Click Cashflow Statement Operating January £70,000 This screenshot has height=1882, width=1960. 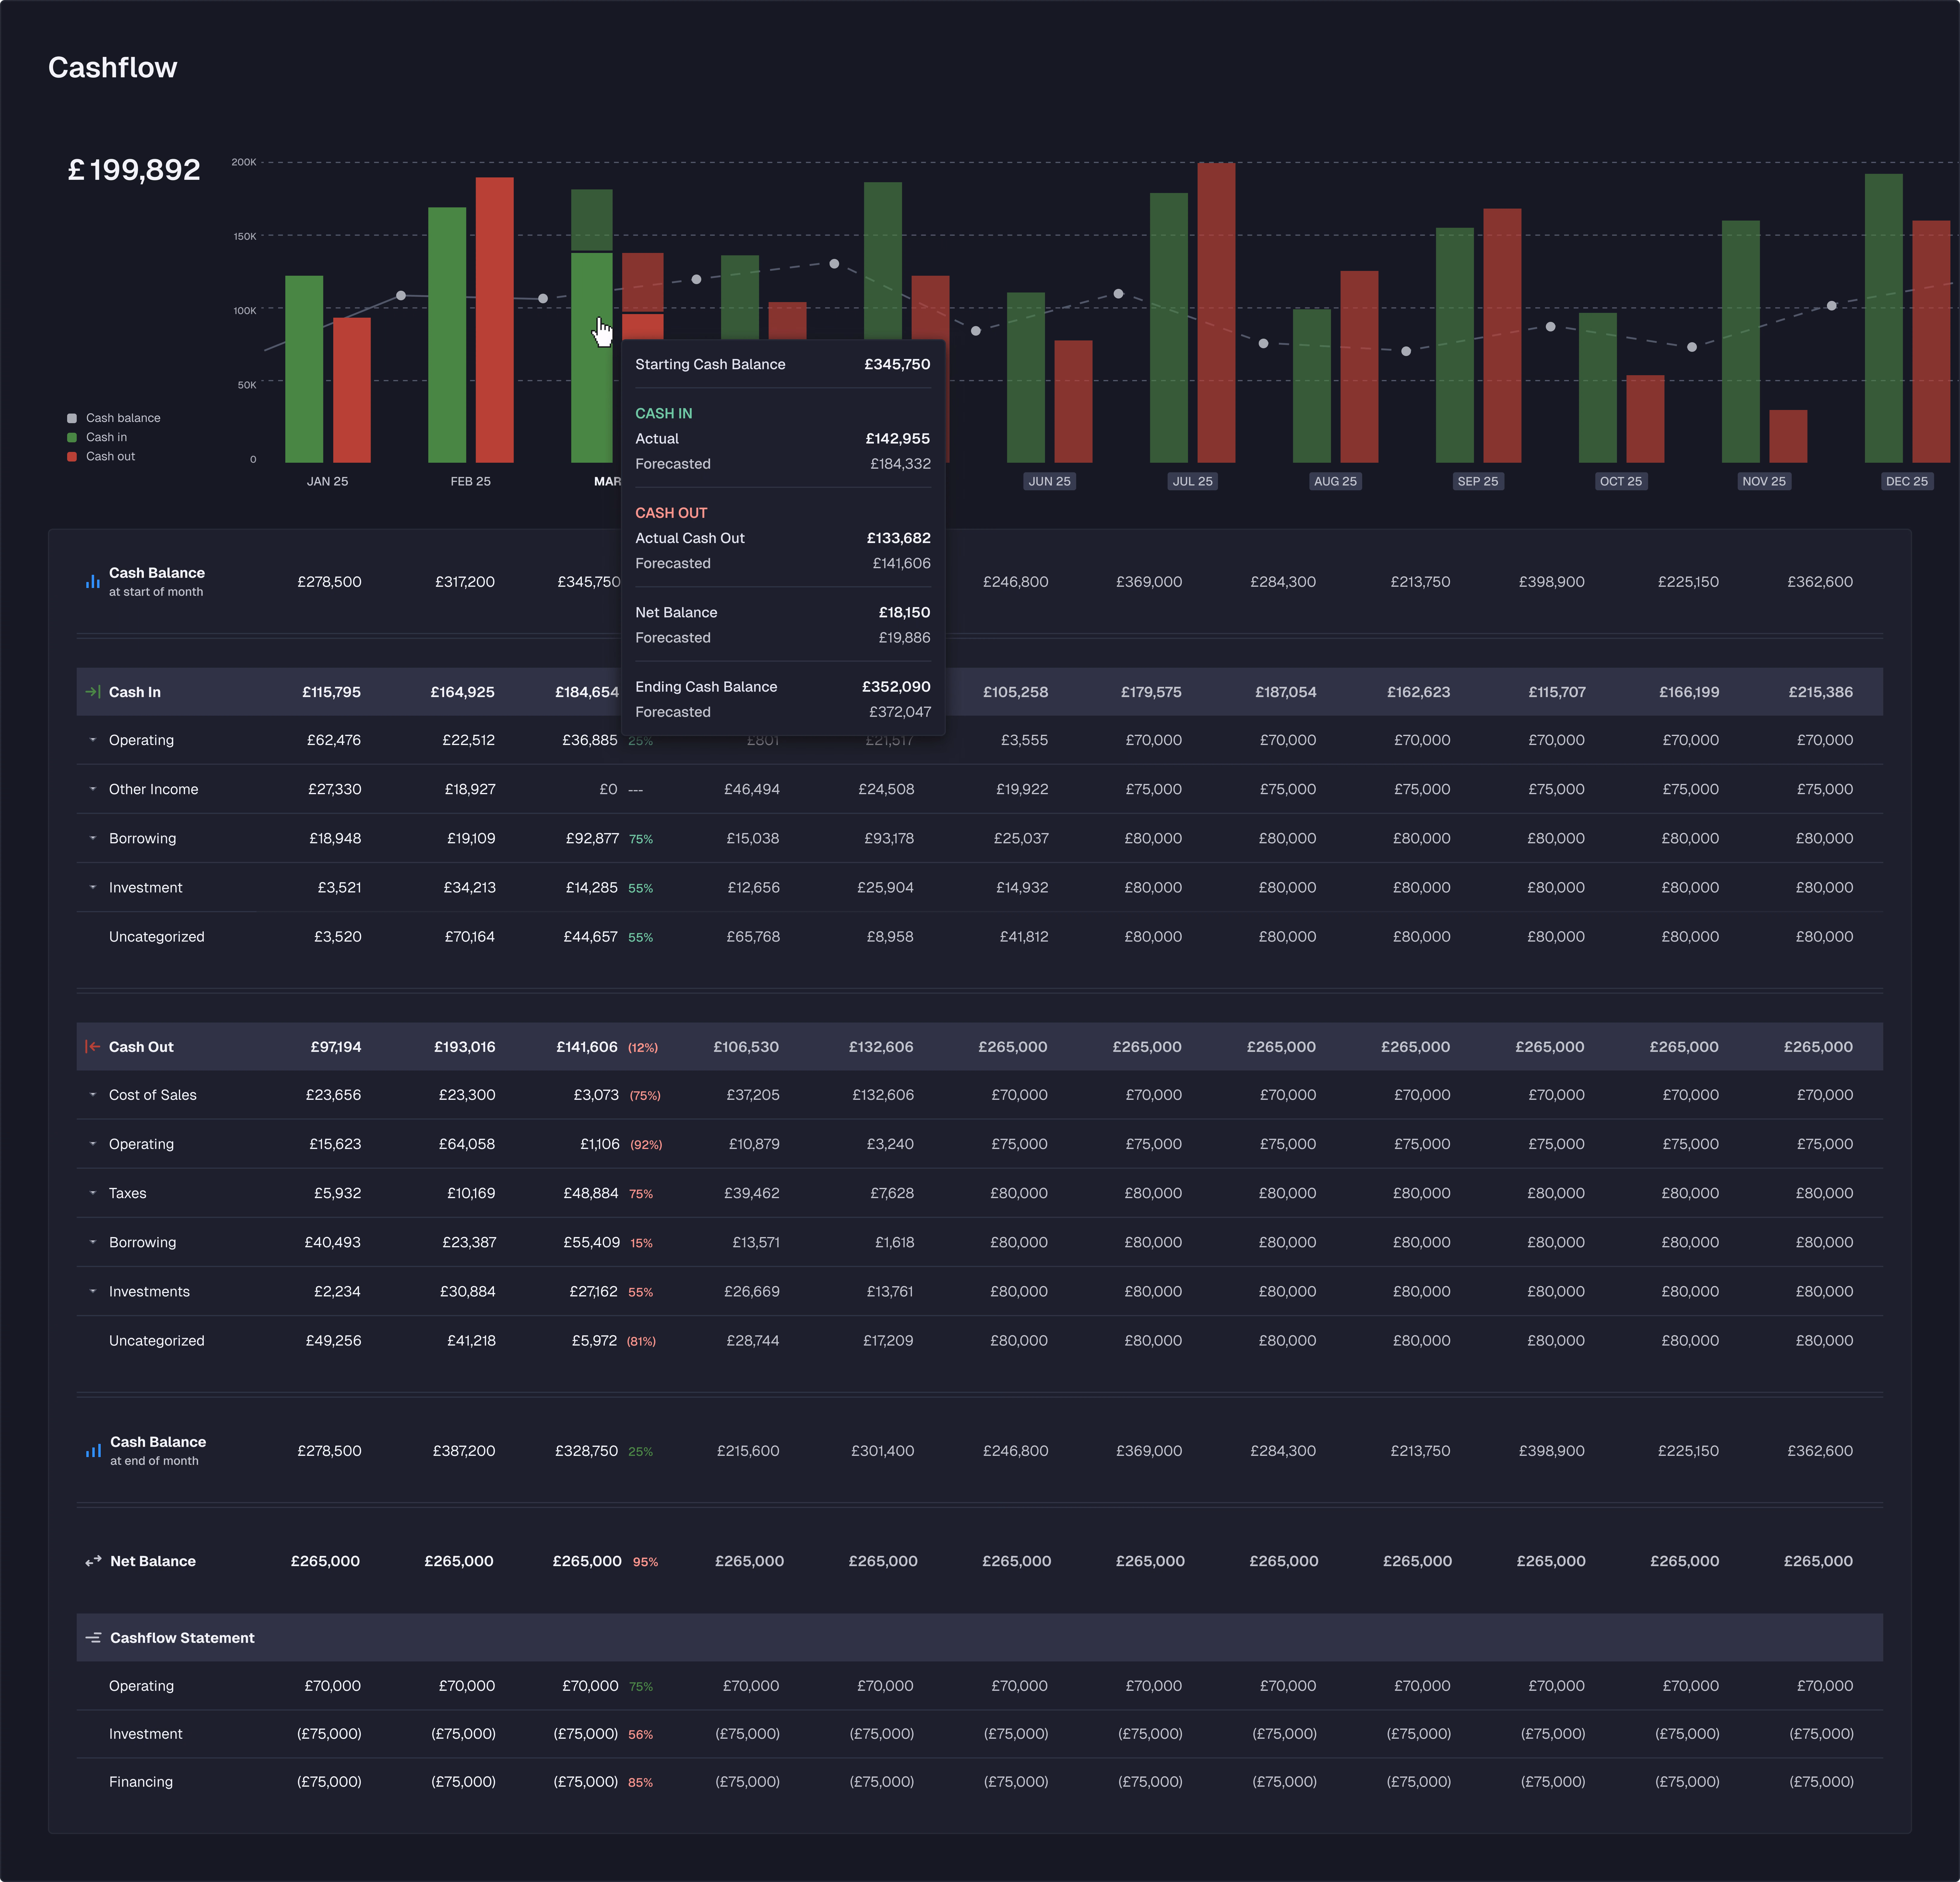pos(333,1686)
